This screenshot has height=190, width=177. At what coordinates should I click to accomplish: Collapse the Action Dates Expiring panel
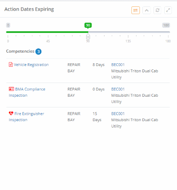coord(147,10)
